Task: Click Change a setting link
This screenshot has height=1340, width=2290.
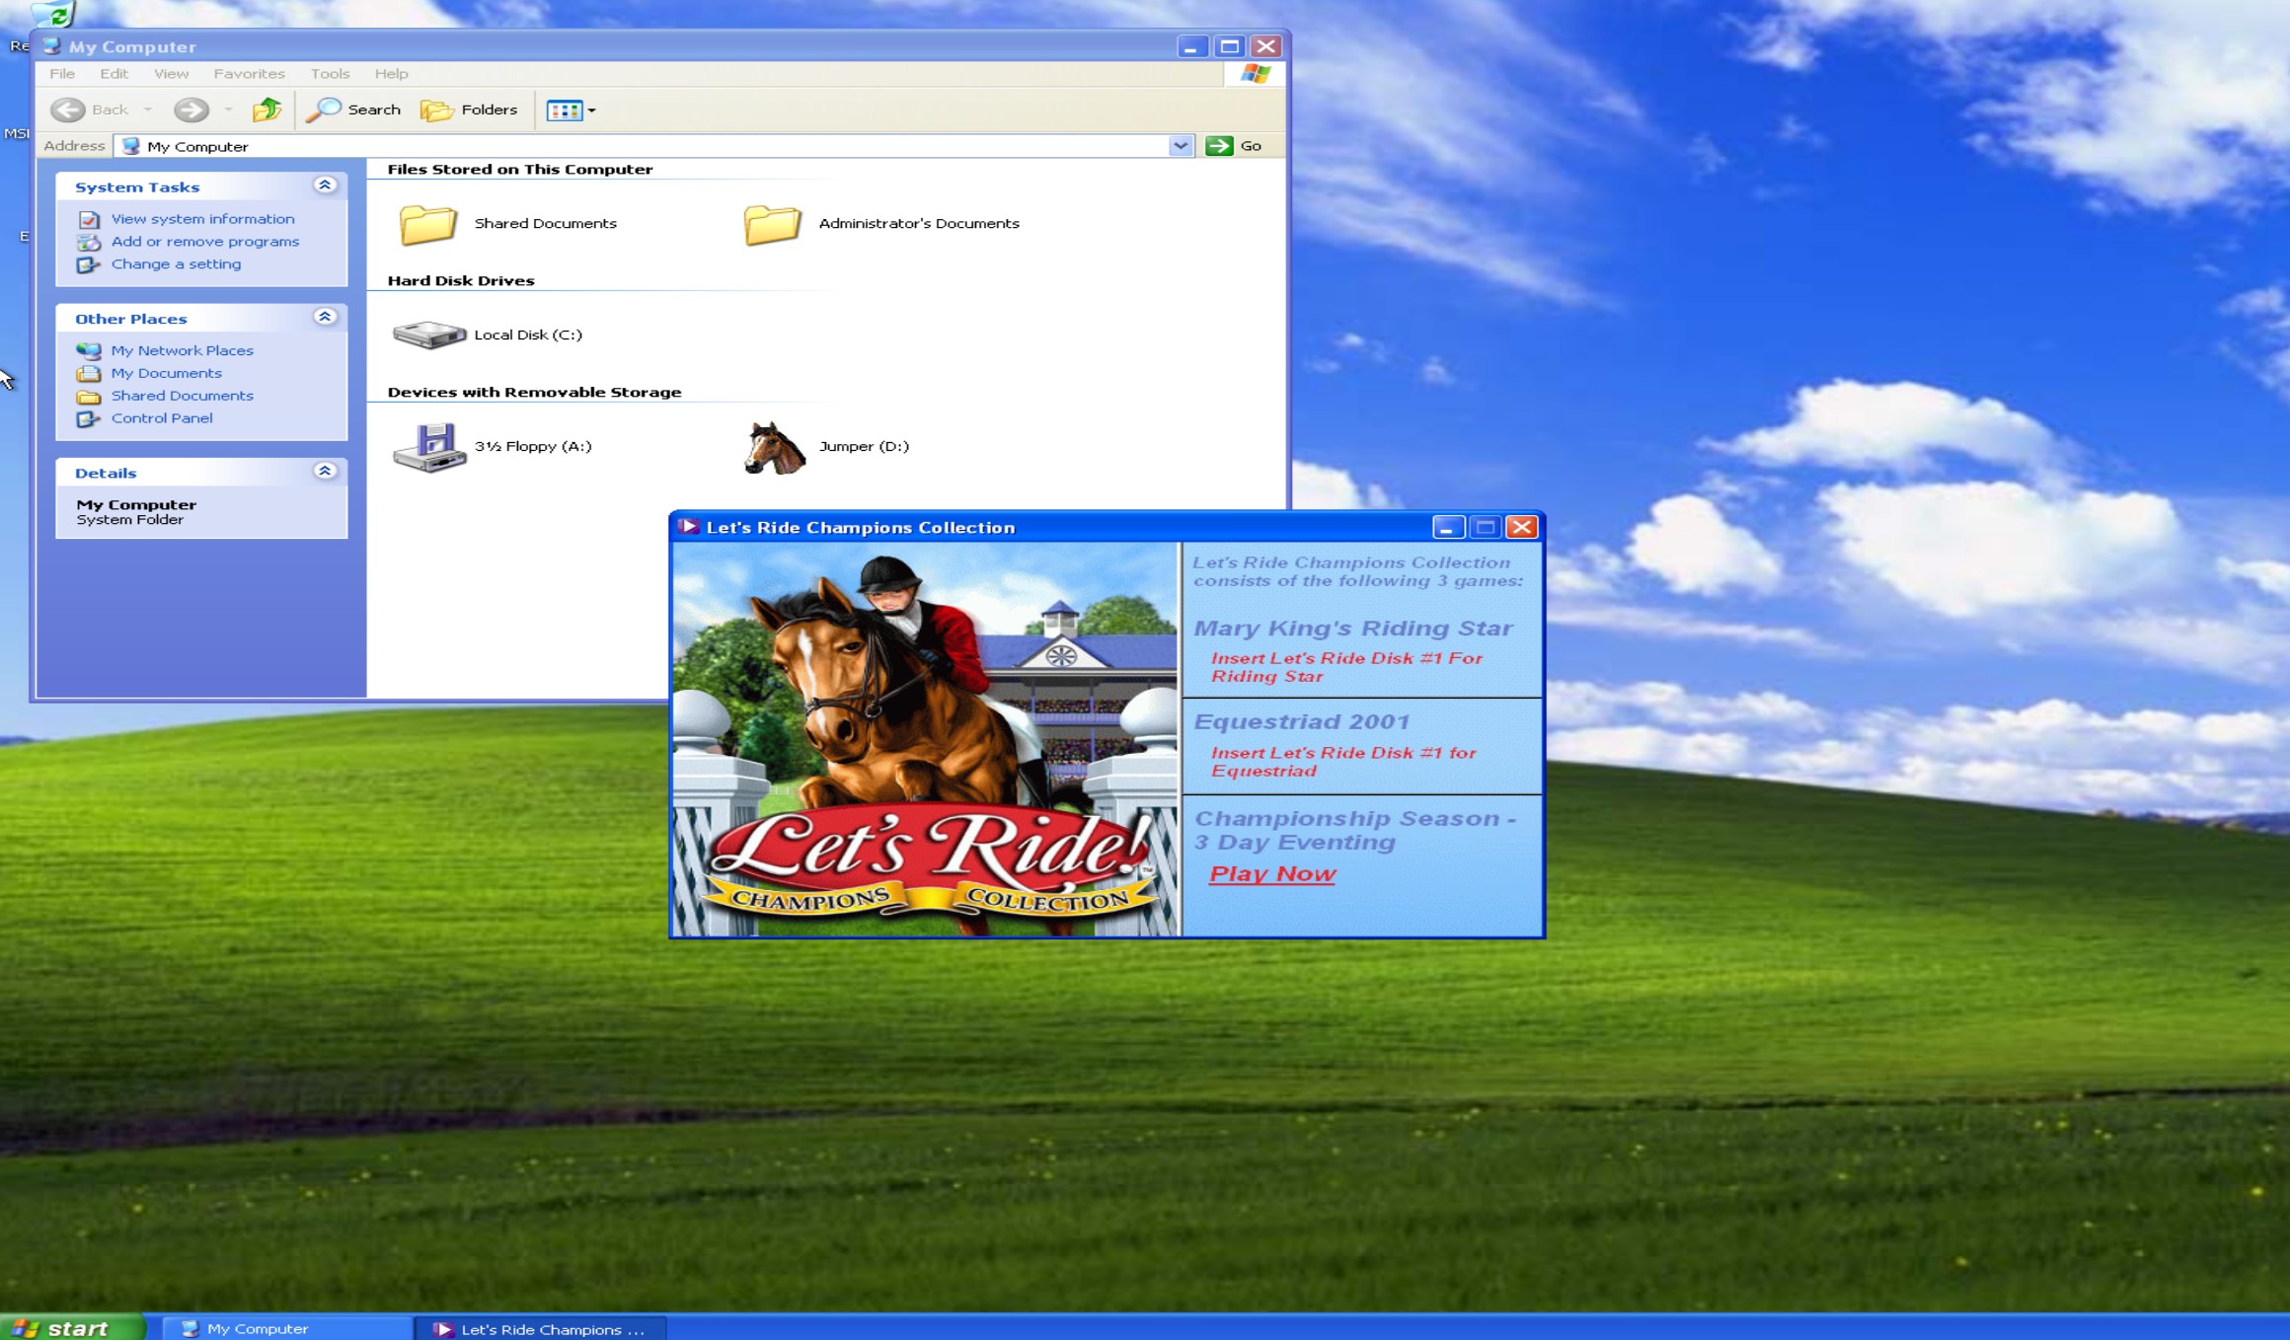Action: [176, 264]
